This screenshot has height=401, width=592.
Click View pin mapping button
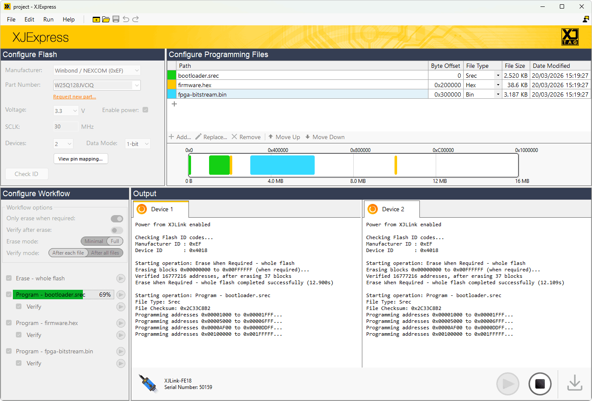[81, 159]
